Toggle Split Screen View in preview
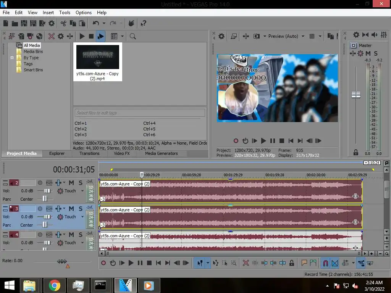The width and height of the screenshot is (391, 293). tap(256, 36)
